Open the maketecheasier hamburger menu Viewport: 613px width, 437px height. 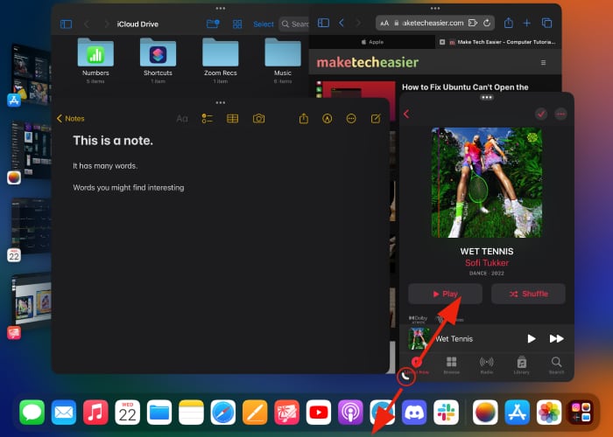click(x=543, y=63)
